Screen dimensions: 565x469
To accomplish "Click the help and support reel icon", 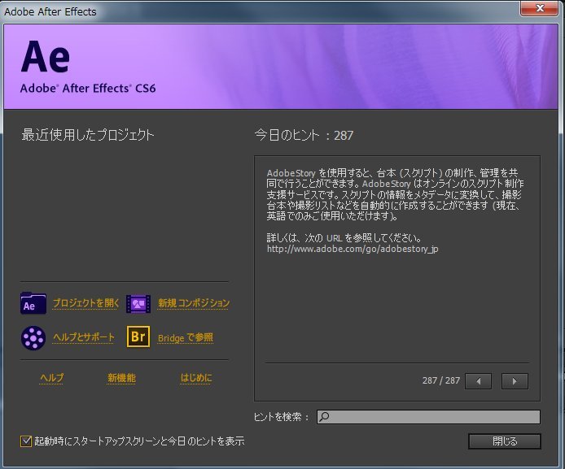I will click(x=33, y=337).
